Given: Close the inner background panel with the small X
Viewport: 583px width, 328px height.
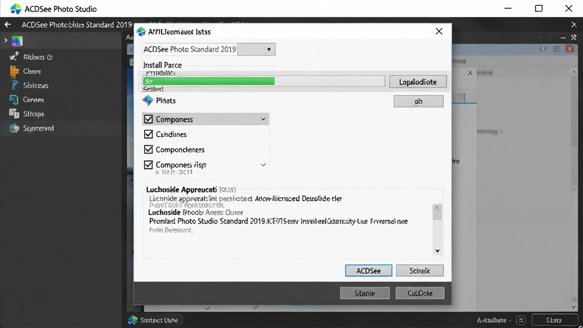Looking at the screenshot, I should [x=470, y=73].
